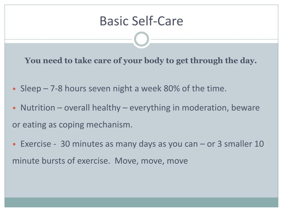The width and height of the screenshot is (283, 212).
Task: Click the Move, move, move text
Action: pyautogui.click(x=151, y=161)
